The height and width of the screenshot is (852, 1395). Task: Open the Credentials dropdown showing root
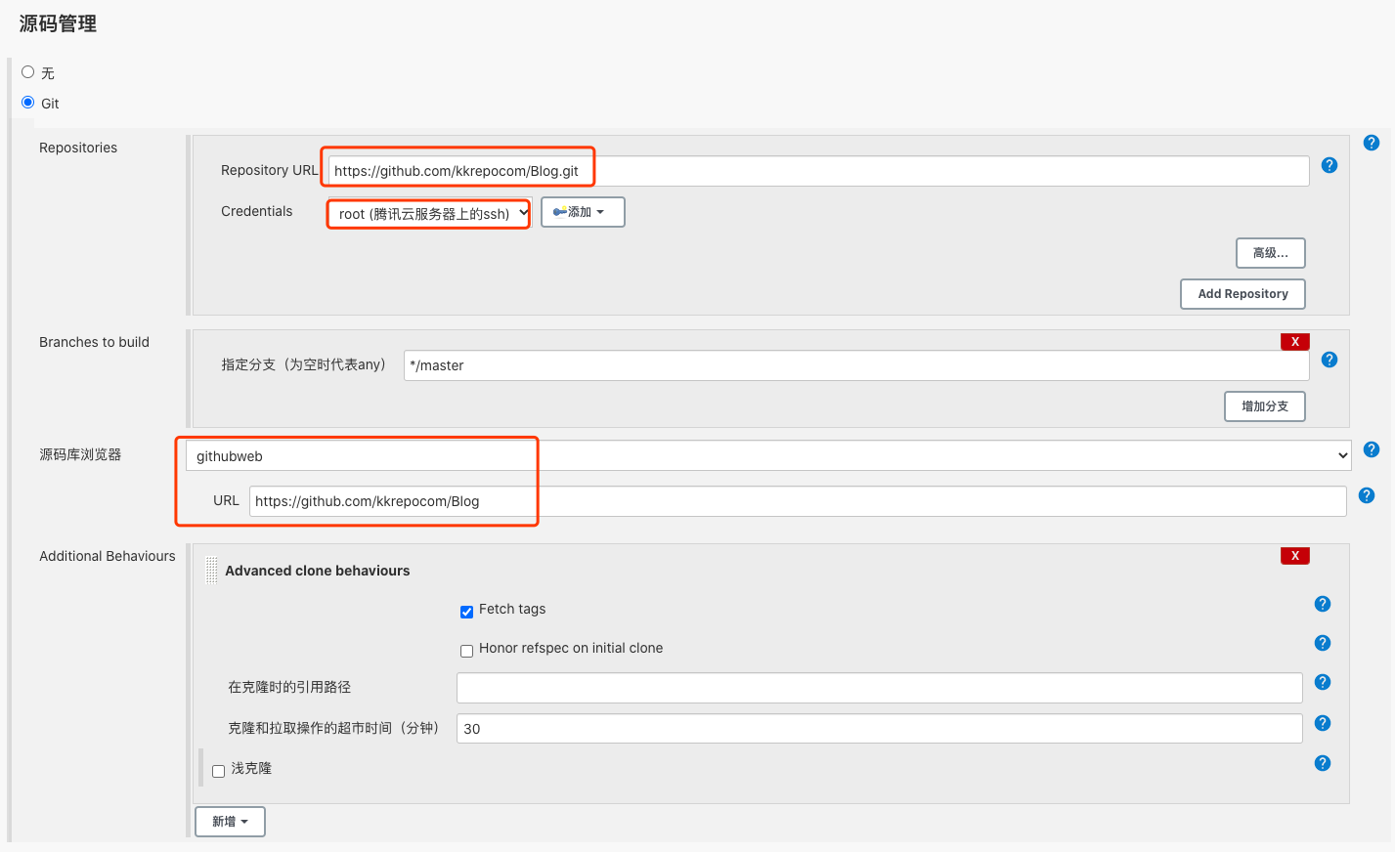[430, 213]
